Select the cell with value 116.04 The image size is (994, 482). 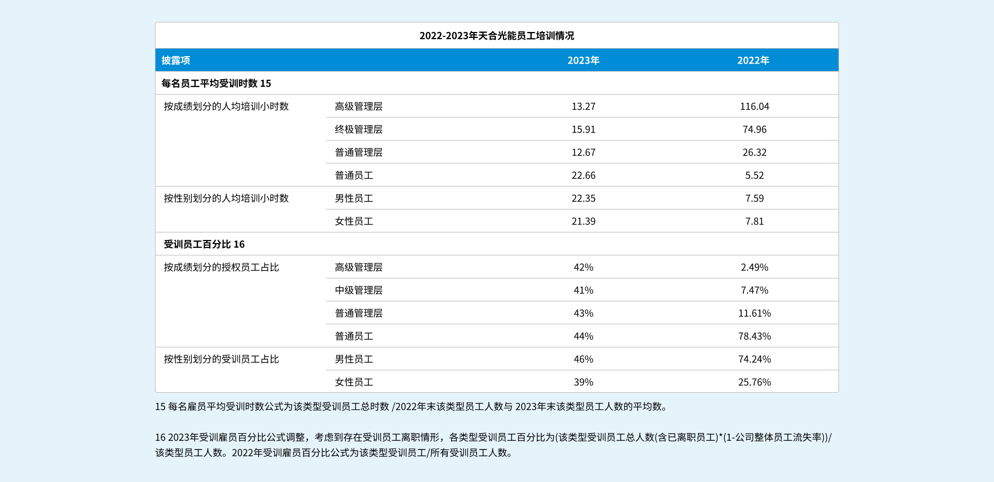[x=754, y=106]
